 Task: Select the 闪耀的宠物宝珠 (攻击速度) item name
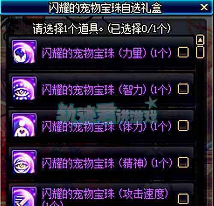point(105,197)
